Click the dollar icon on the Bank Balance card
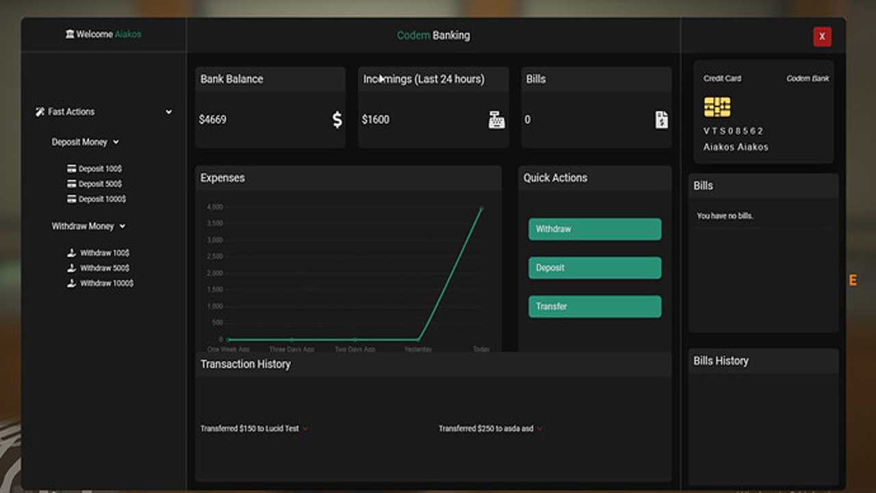Viewport: 876px width, 493px height. tap(337, 119)
